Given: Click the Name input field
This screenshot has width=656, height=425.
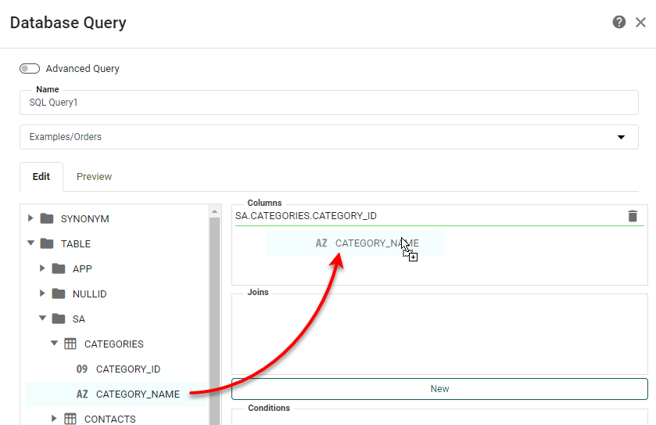Looking at the screenshot, I should (x=328, y=103).
